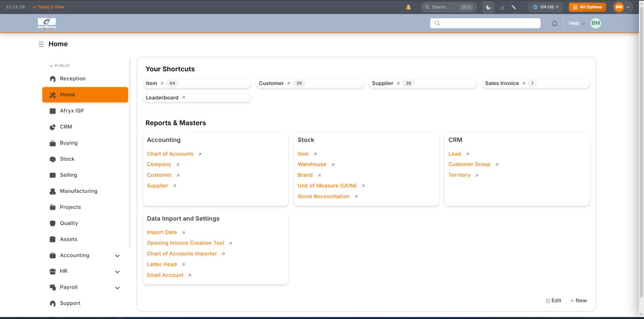
Task: Click the arrow icon beside Stock Reconciliation
Action: [356, 196]
